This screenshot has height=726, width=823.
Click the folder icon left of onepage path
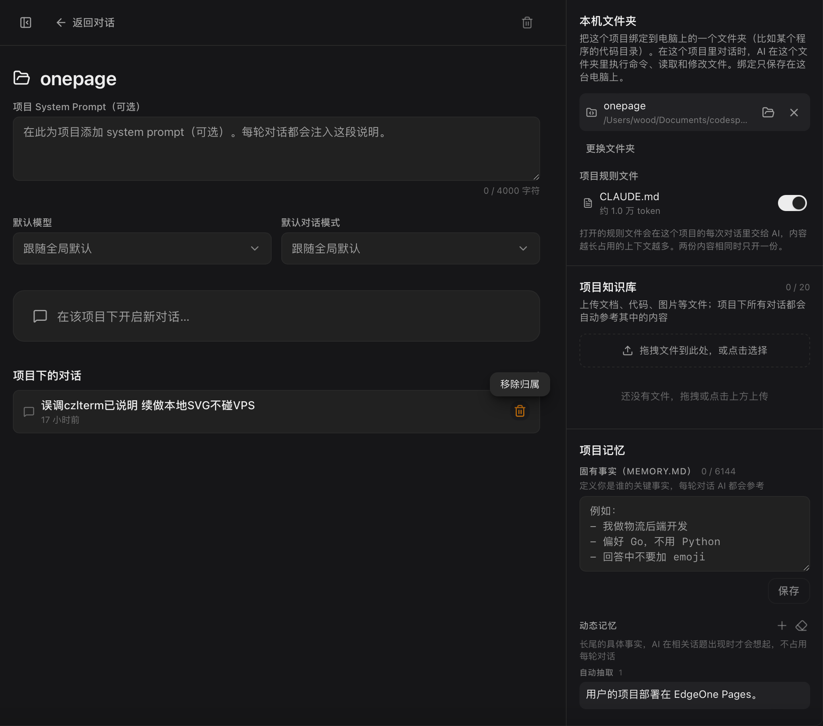pos(591,113)
